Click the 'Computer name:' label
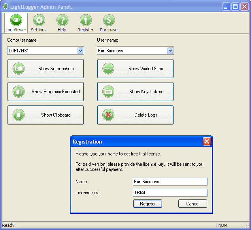This screenshot has width=251, height=230. [x=22, y=40]
